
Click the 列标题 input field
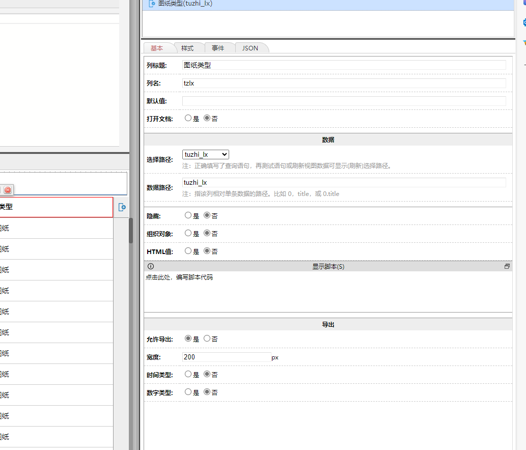344,65
